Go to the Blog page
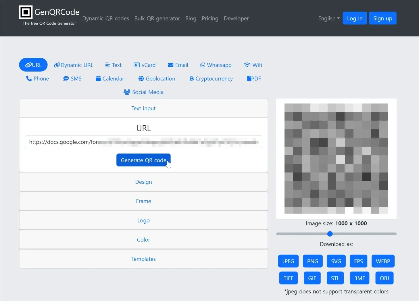This screenshot has width=419, height=301. pos(191,18)
